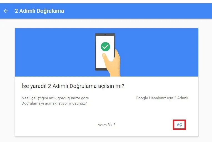Click blank card area left of "Adım 3 / 3"
212x142 pixels.
[x=57, y=125]
